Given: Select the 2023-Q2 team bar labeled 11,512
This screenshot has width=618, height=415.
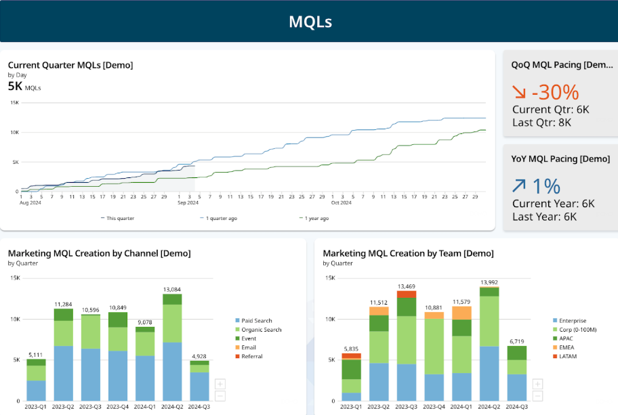Looking at the screenshot, I should point(379,353).
